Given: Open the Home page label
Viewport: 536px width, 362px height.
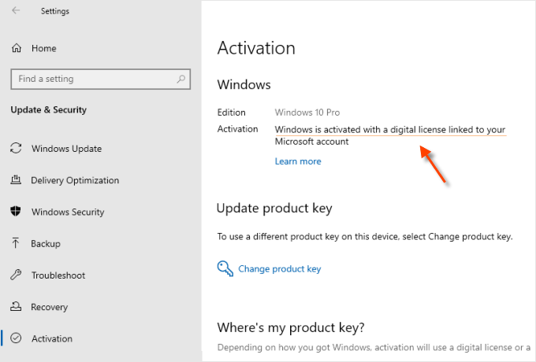Looking at the screenshot, I should [44, 49].
